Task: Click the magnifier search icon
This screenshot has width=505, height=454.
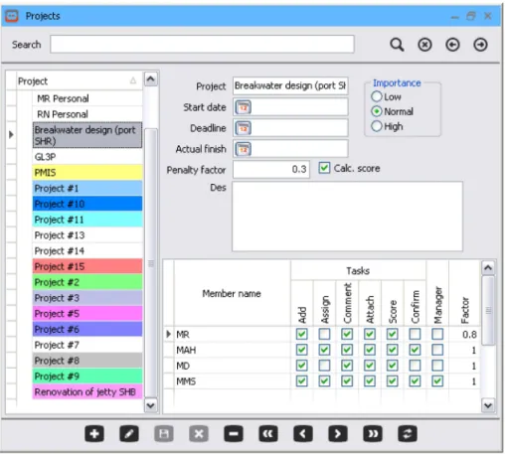Action: point(397,45)
